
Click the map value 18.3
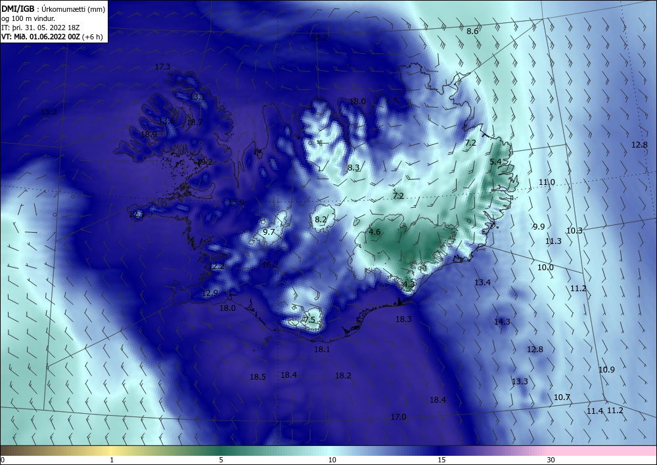pyautogui.click(x=403, y=319)
